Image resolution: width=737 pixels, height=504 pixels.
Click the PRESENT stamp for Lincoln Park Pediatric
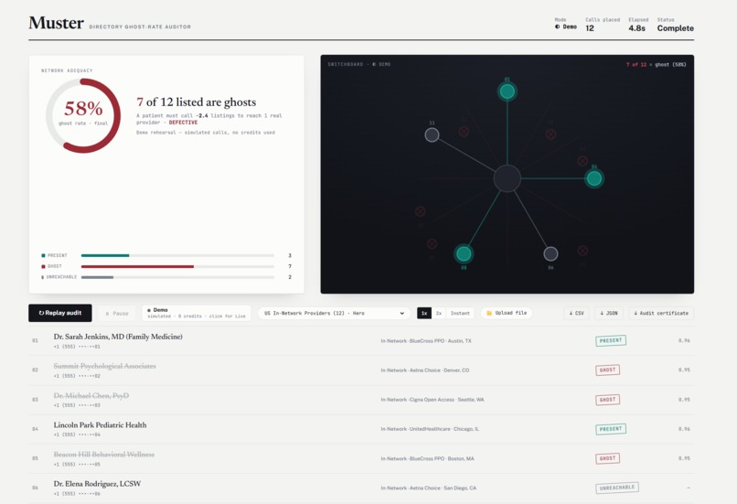coord(611,429)
